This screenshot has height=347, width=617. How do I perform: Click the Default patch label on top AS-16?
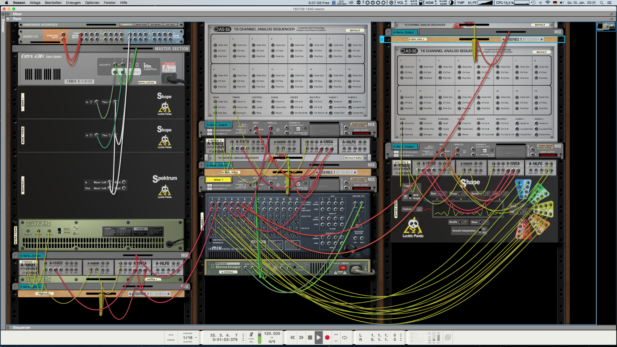point(355,31)
